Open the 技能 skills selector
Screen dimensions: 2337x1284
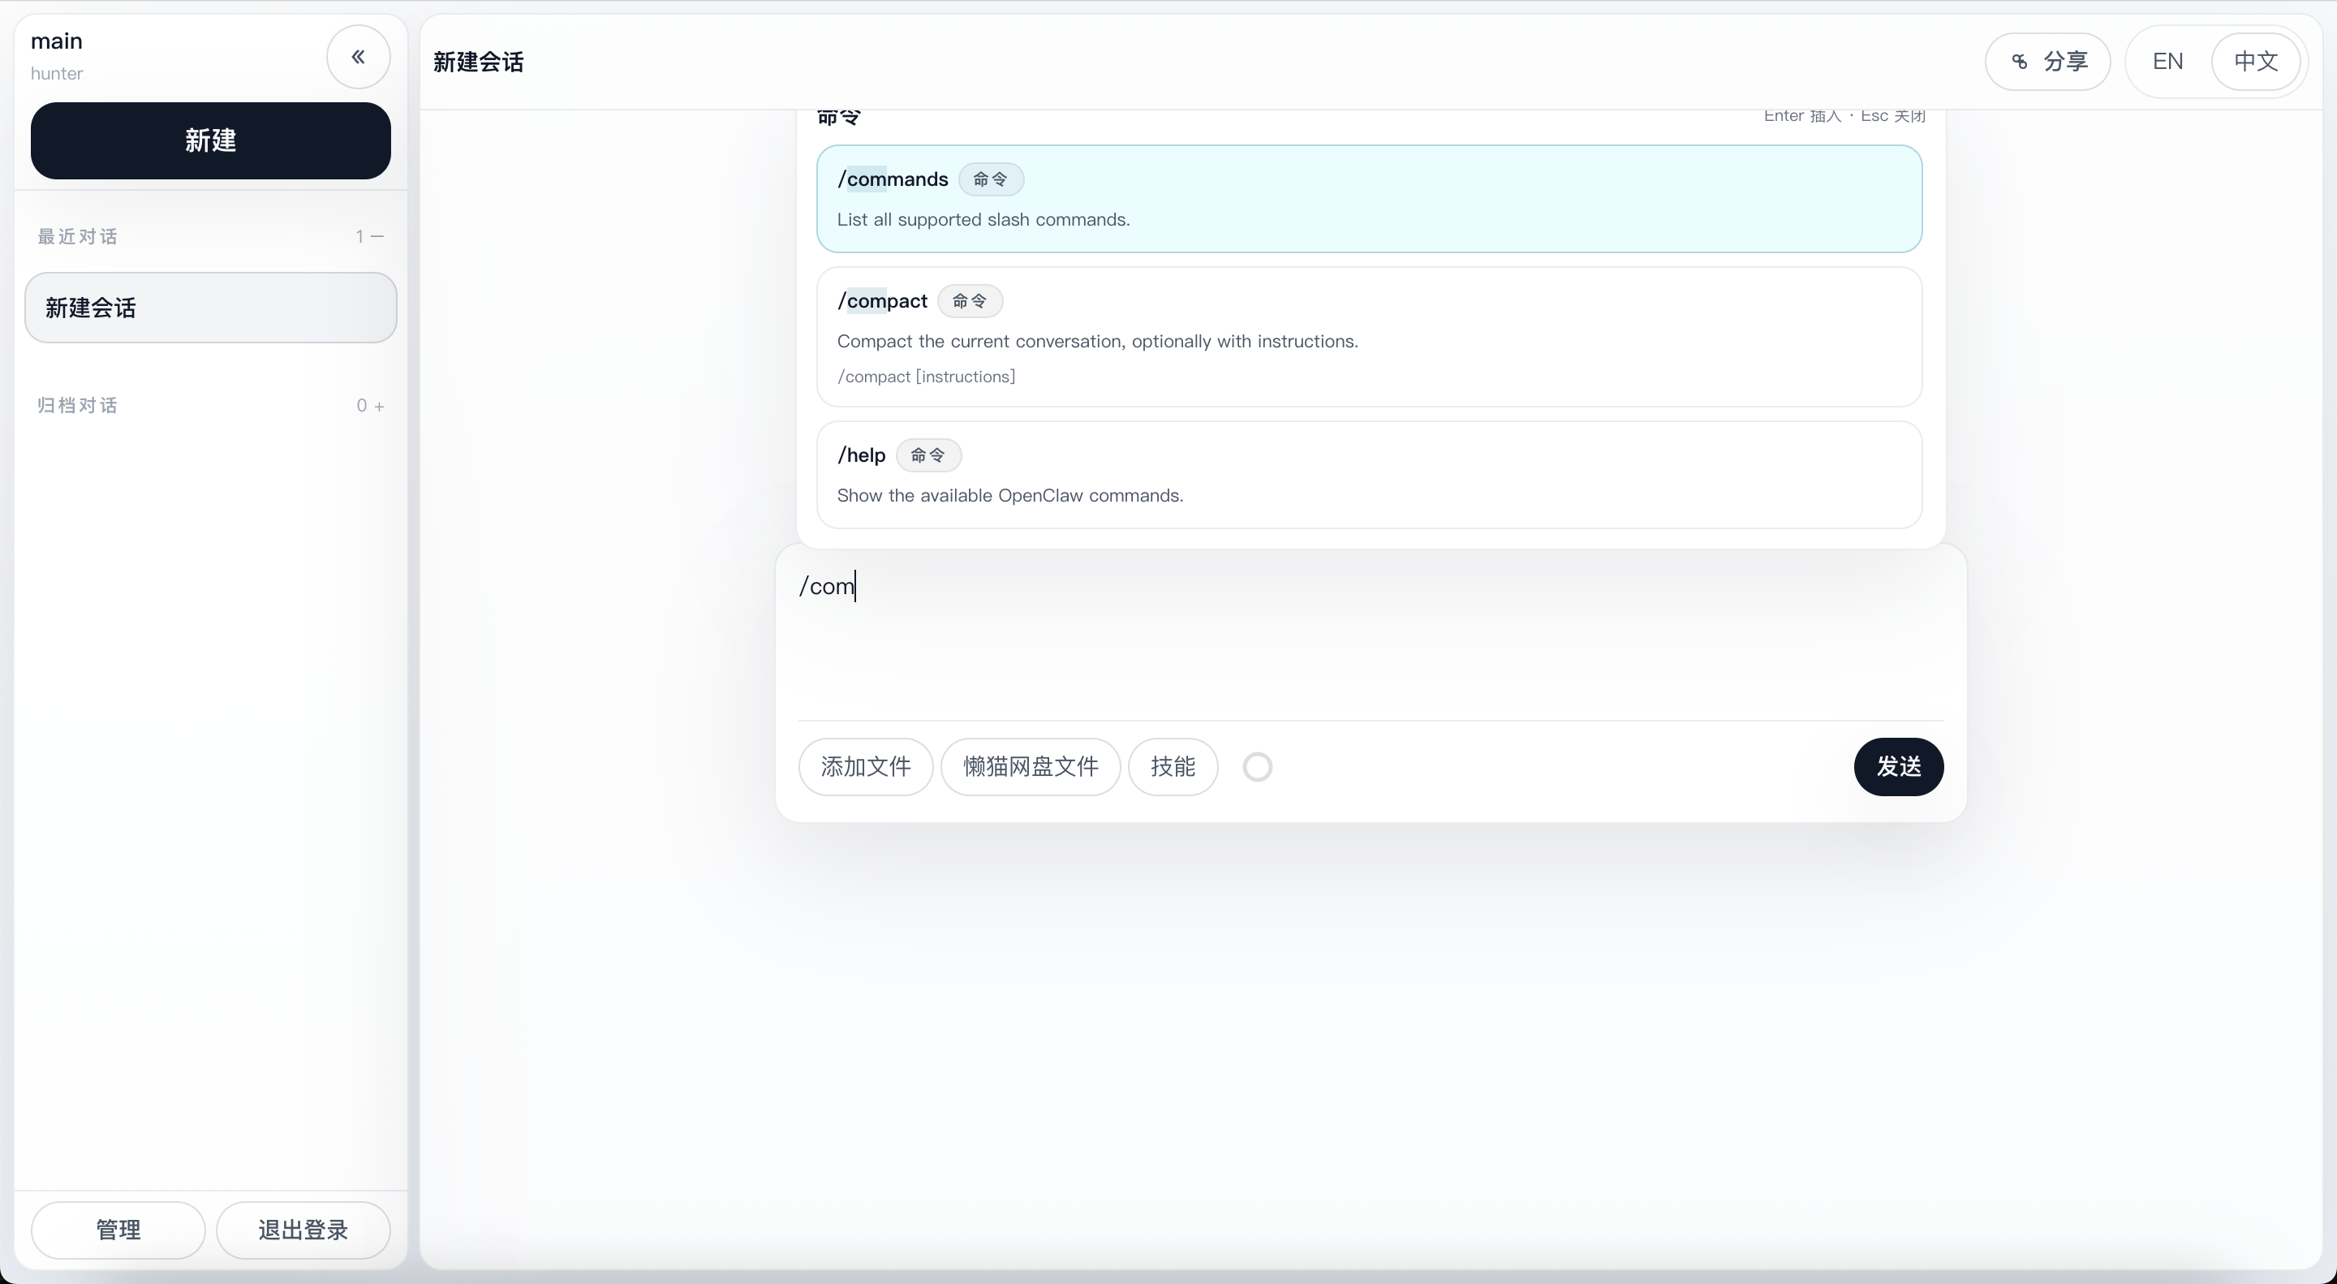point(1173,767)
